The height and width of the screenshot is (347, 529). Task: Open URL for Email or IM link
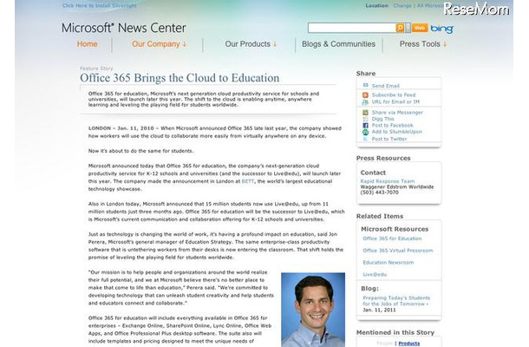[395, 101]
